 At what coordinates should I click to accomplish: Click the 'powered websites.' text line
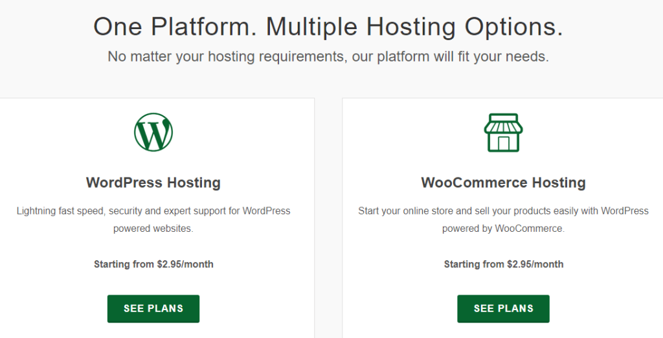tap(153, 229)
